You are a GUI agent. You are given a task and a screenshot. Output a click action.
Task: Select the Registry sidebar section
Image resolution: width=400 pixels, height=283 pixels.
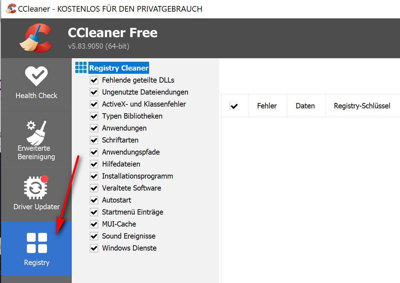click(x=36, y=249)
